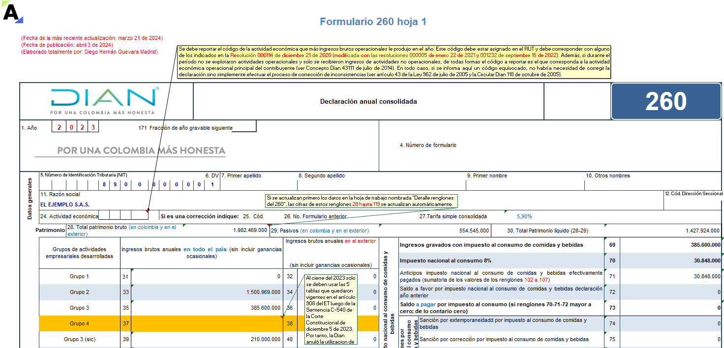724x348 pixels.
Task: Click the 'Saldo a favor por impuesto nacional' label
Action: click(x=501, y=292)
